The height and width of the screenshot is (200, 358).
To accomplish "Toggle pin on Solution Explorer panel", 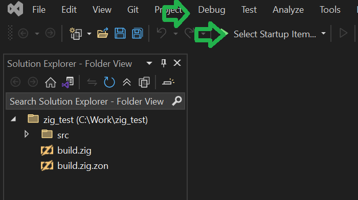I will 164,63.
